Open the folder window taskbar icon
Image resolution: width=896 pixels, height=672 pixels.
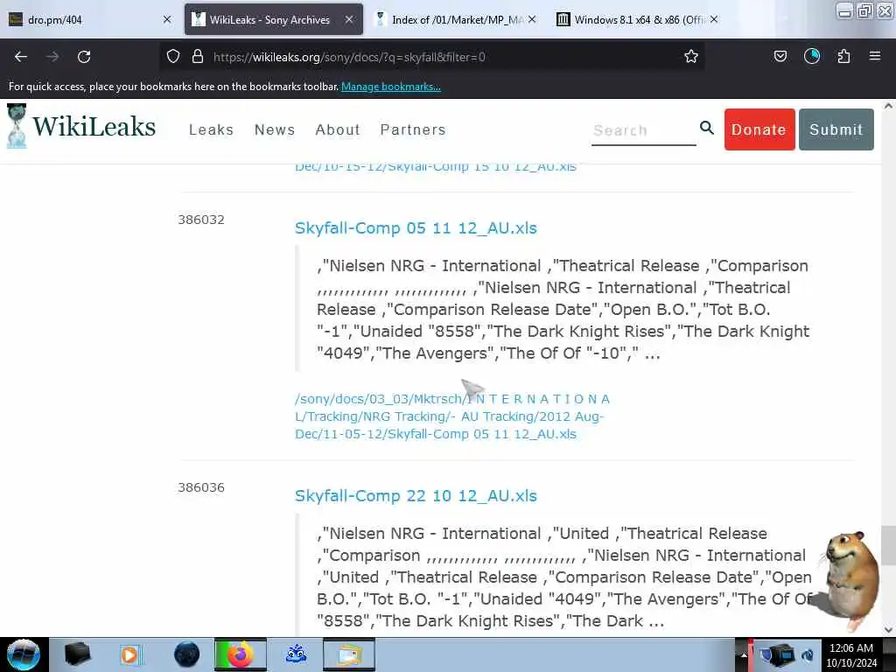pyautogui.click(x=349, y=654)
